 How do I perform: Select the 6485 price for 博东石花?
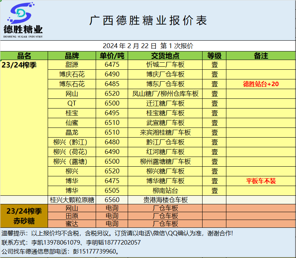[x=112, y=84]
